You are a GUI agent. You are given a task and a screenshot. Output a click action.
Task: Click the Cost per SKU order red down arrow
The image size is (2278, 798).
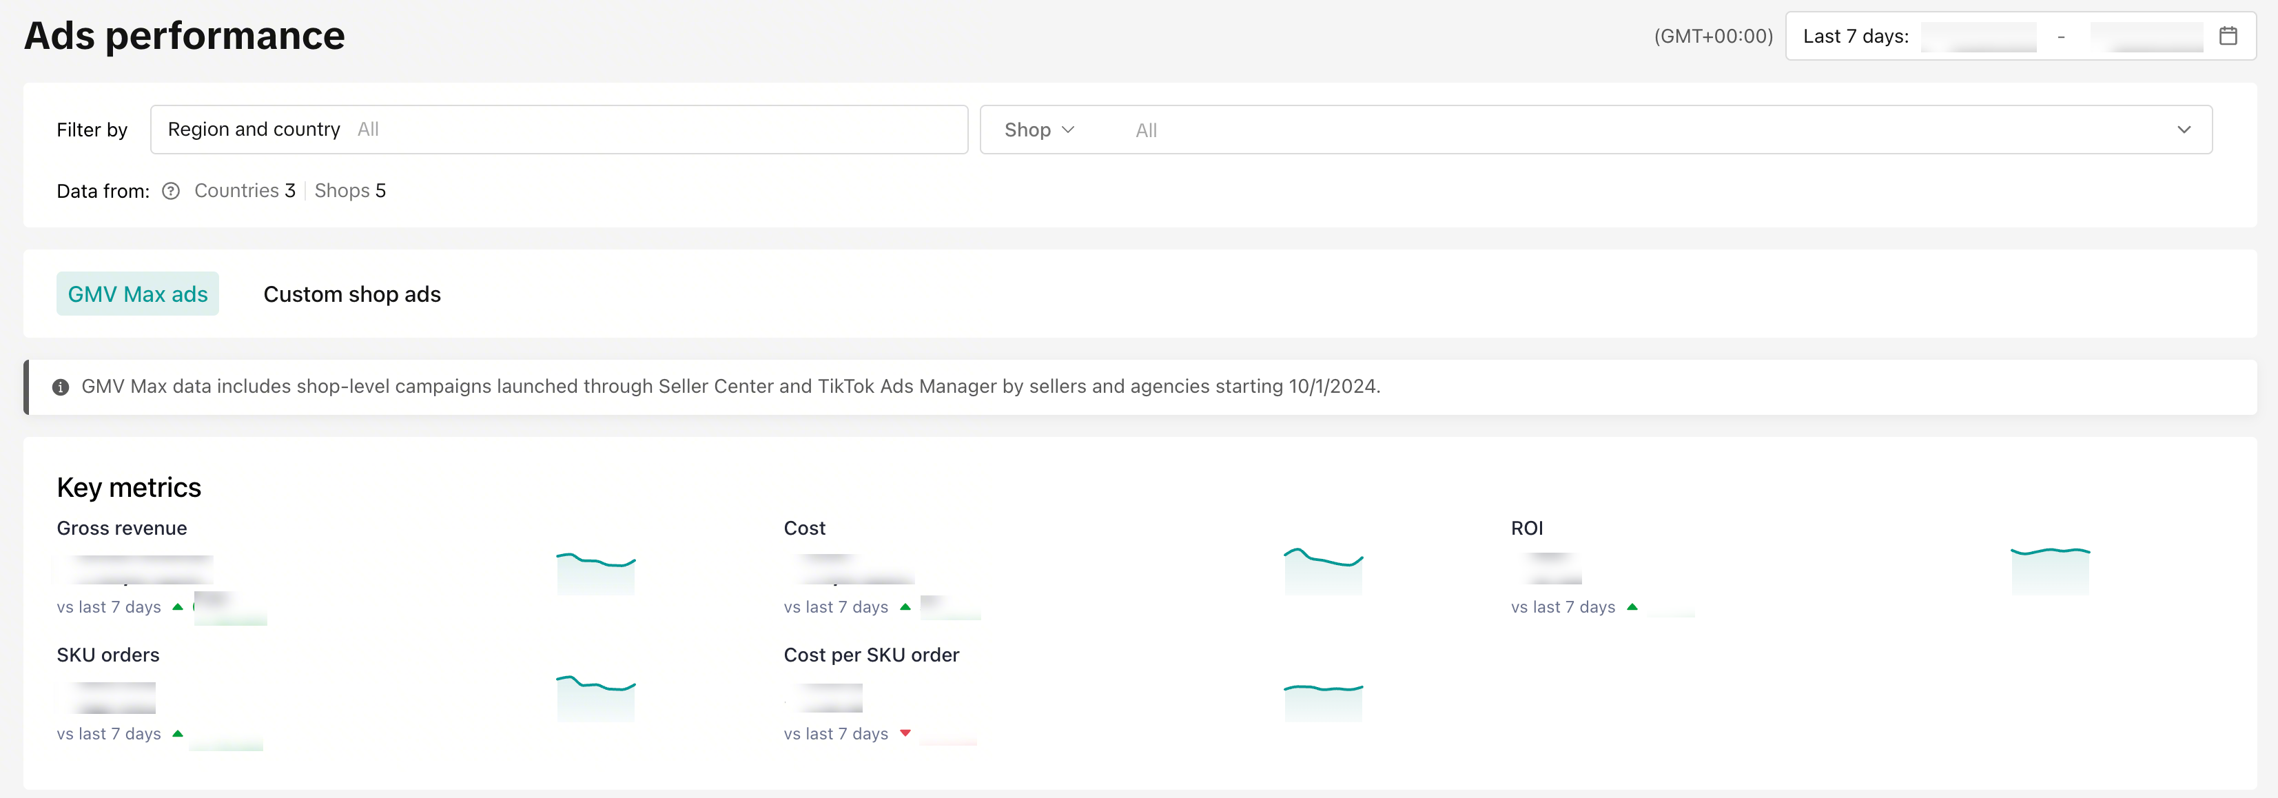pos(905,733)
